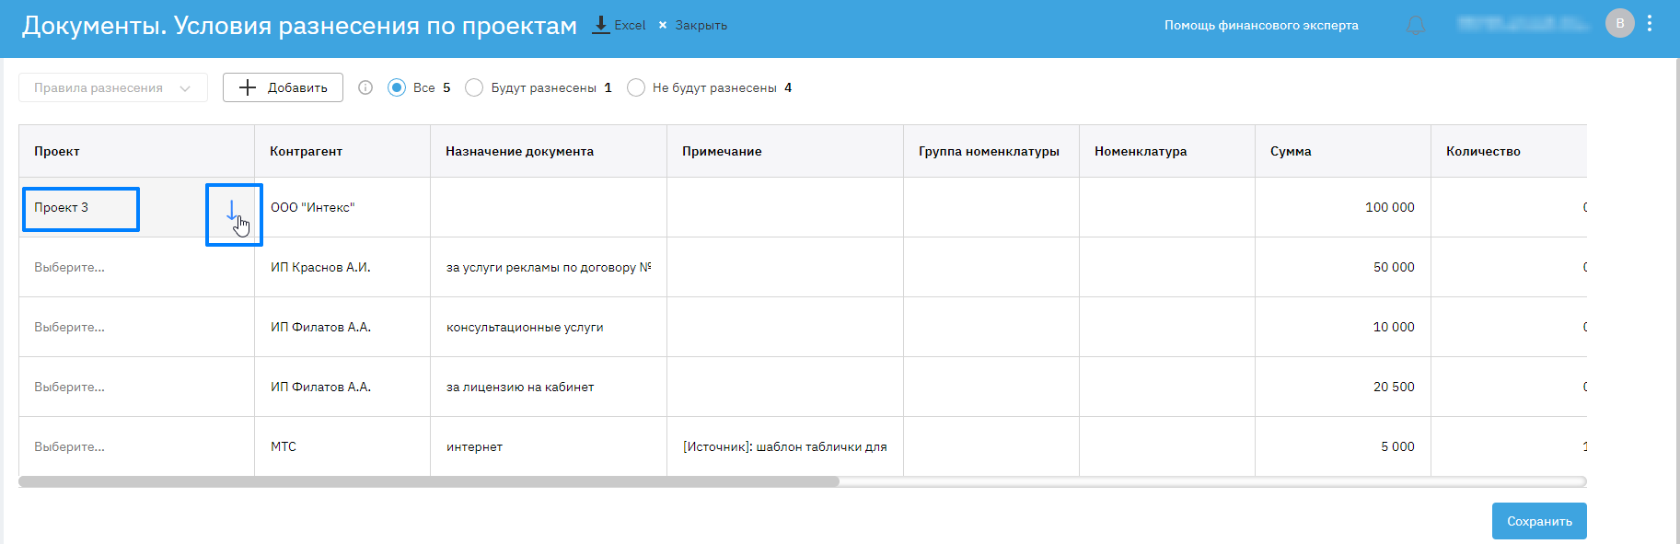Screen dimensions: 1680x544
Task: Open the three-dot options menu
Action: pos(1650,24)
